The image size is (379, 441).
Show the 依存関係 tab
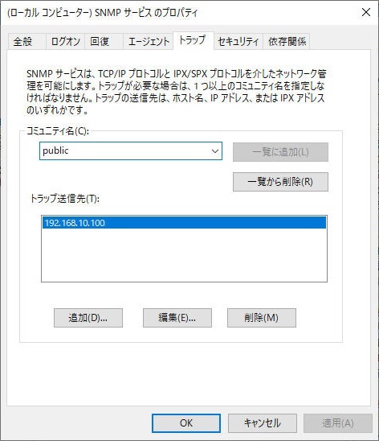pos(287,42)
